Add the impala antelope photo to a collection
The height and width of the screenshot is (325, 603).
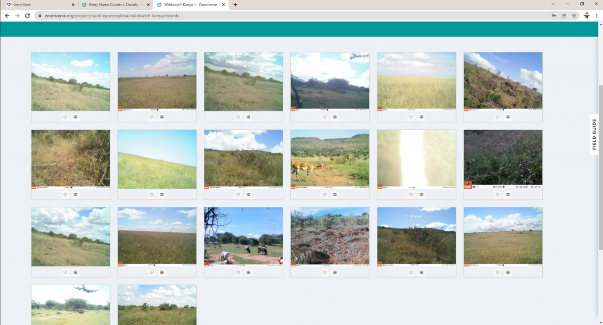[x=335, y=195]
